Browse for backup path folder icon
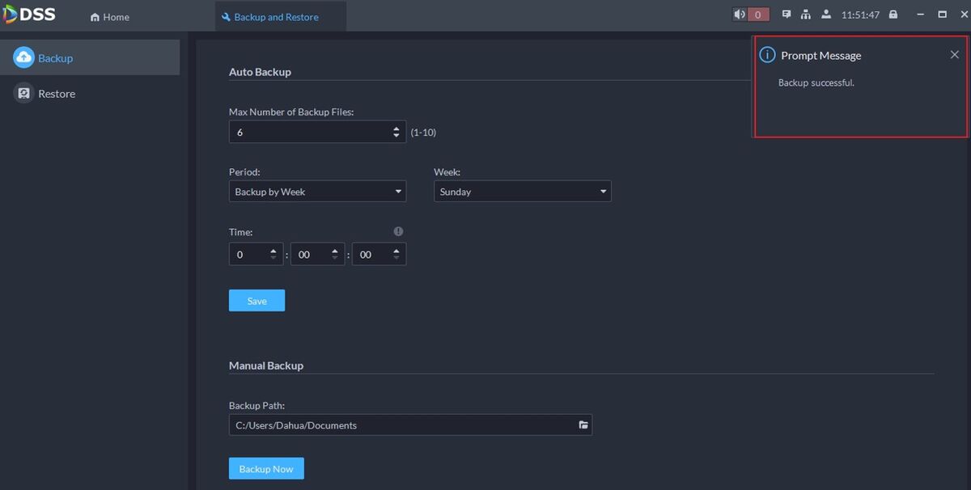The height and width of the screenshot is (490, 971). pos(583,425)
